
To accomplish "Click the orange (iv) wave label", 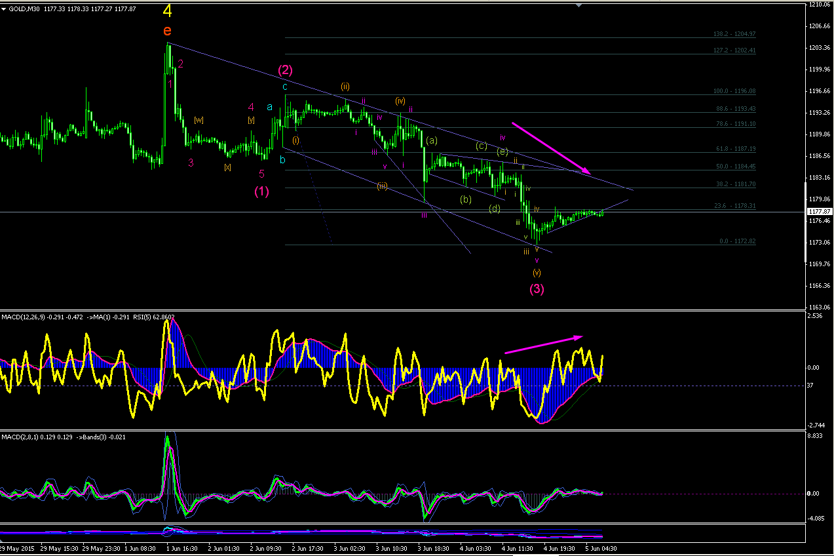I will click(x=400, y=100).
